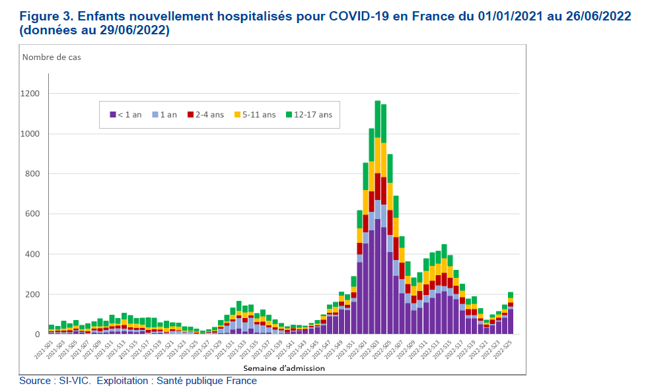Click the 'Semaine d'admission' axis title

click(x=283, y=368)
